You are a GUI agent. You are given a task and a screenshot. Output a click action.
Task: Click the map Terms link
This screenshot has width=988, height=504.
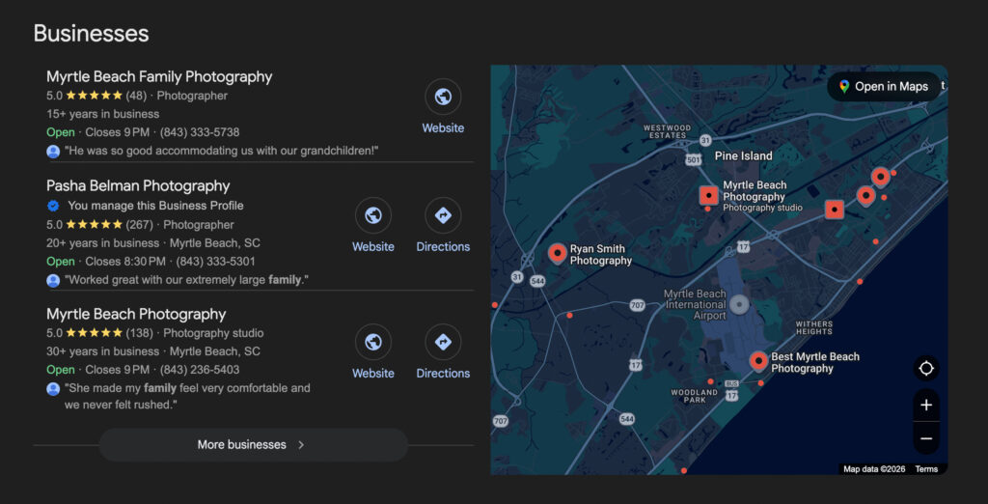[x=926, y=469]
